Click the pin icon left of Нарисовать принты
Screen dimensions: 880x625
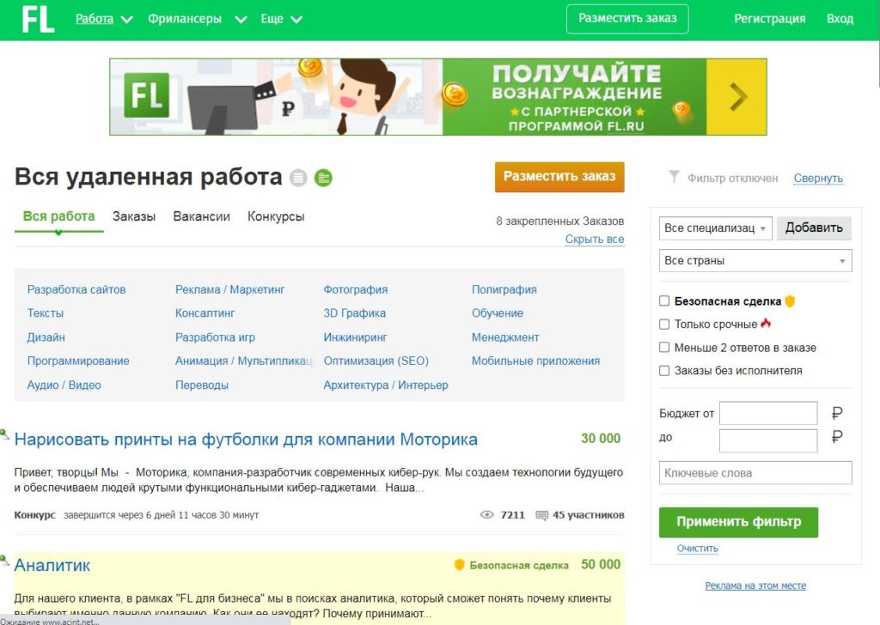(4, 434)
